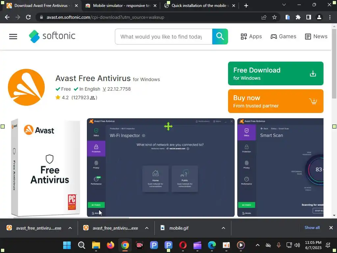The width and height of the screenshot is (337, 253).
Task: Toggle the browser side panel
Action: [x=309, y=17]
